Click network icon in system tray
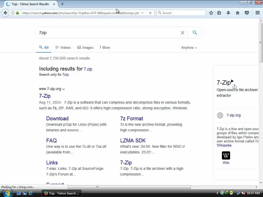The image size is (263, 197). [x=238, y=193]
